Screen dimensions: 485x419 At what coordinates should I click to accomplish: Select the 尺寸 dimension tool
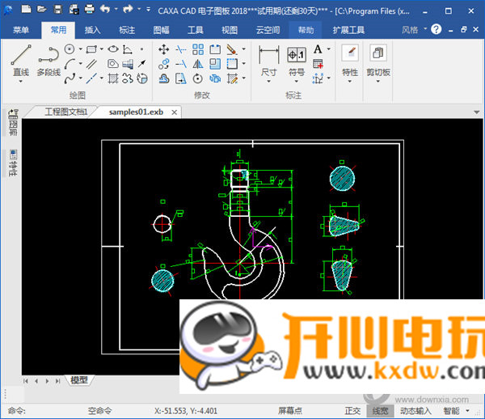pyautogui.click(x=268, y=61)
